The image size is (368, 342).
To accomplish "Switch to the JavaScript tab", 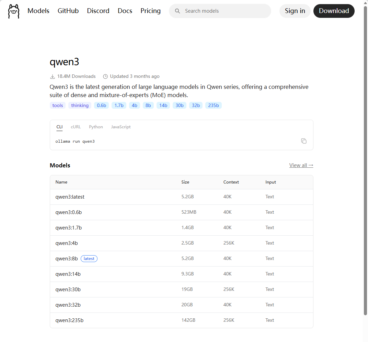I will [x=120, y=127].
